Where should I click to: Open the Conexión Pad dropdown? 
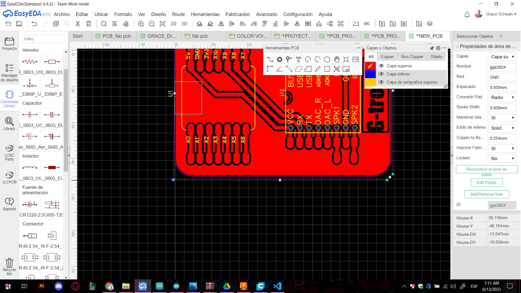click(502, 97)
